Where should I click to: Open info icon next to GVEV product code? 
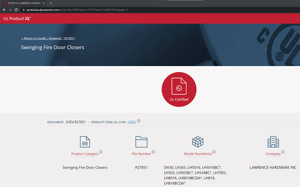(x=139, y=121)
